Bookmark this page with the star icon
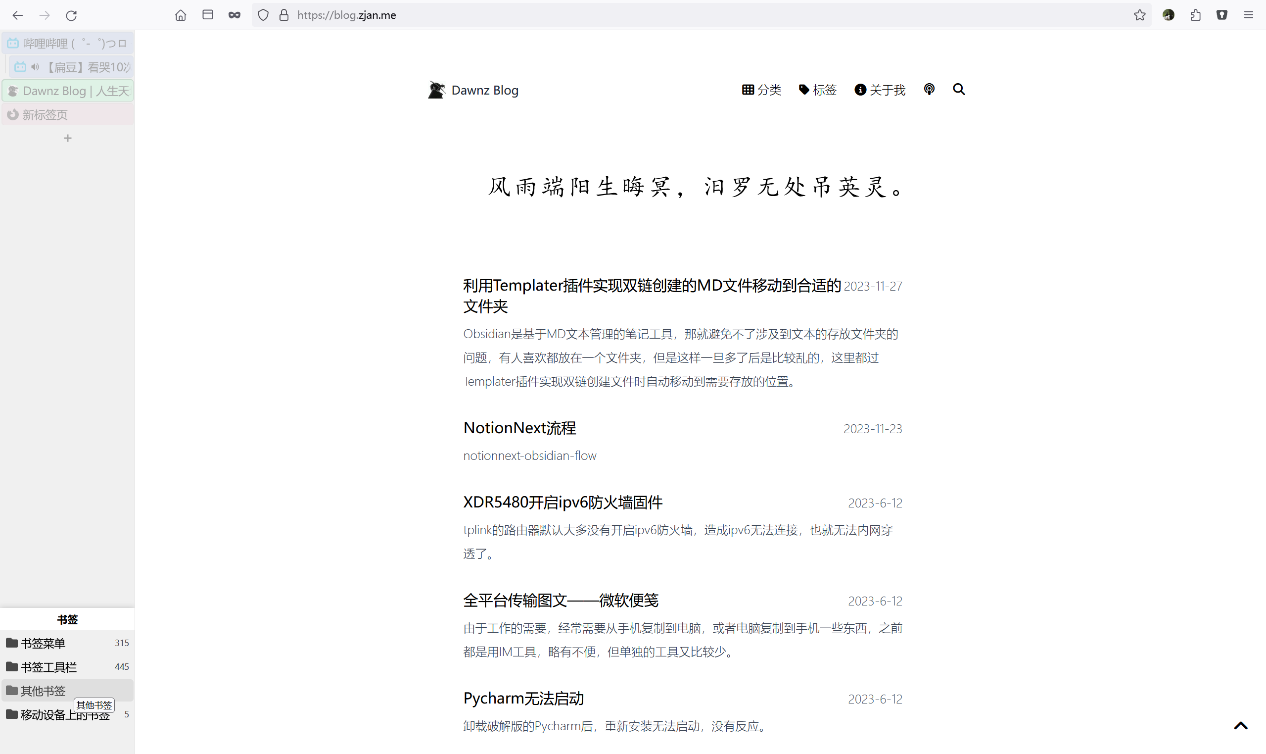The height and width of the screenshot is (754, 1266). click(1140, 15)
